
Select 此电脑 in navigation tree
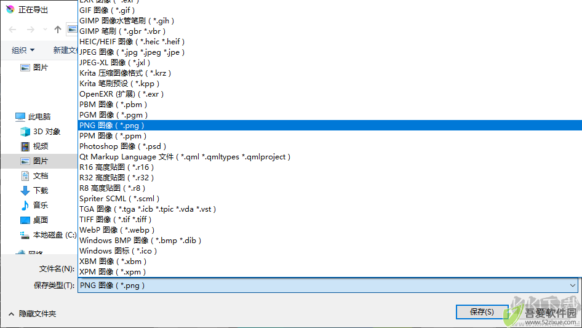point(33,117)
